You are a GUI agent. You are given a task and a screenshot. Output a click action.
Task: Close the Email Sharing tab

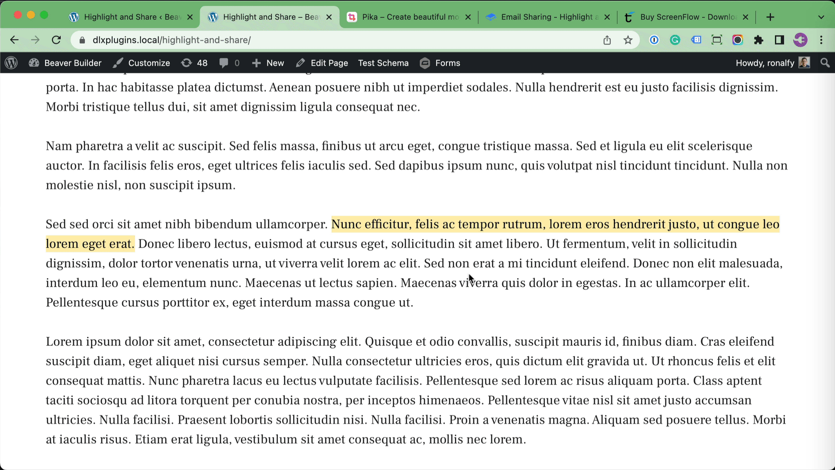point(607,17)
